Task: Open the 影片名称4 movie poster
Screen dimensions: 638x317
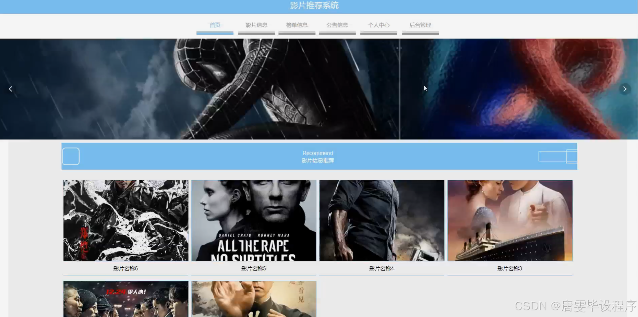Action: (382, 221)
